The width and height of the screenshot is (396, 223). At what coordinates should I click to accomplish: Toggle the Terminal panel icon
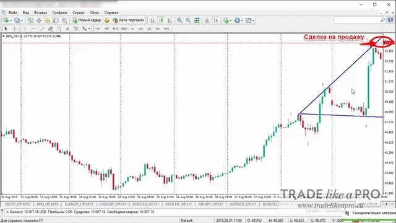56,20
